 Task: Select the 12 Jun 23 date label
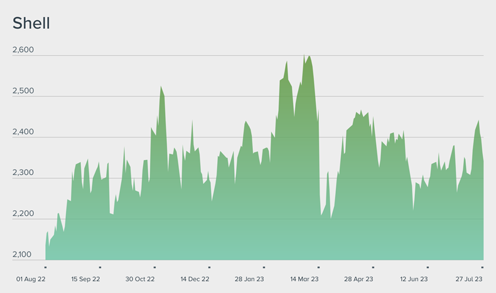coord(414,279)
